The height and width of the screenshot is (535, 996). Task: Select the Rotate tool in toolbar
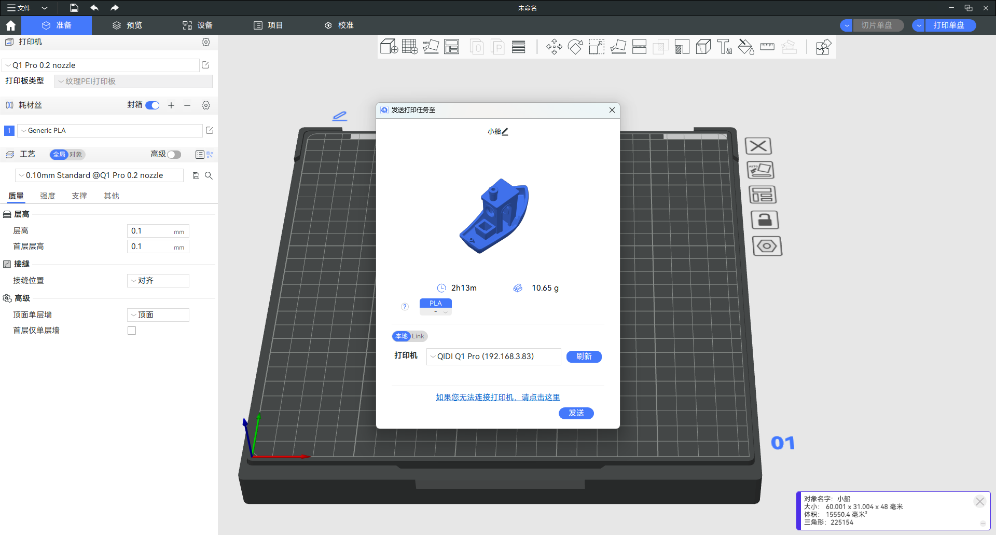click(575, 47)
